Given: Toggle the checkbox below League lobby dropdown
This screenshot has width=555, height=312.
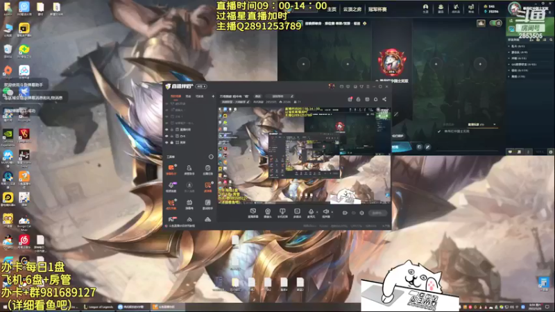Looking at the screenshot, I should [x=439, y=132].
